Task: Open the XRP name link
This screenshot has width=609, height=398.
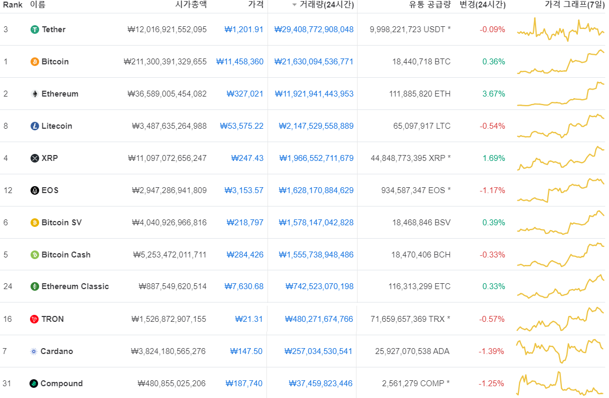Action: [x=50, y=158]
